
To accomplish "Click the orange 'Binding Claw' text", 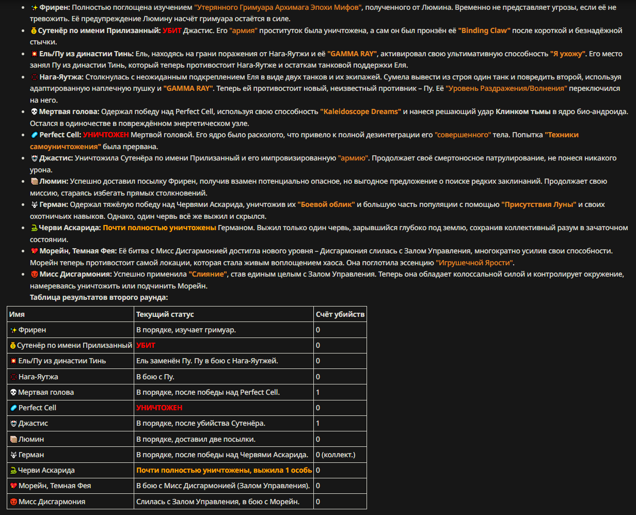I will 484,31.
